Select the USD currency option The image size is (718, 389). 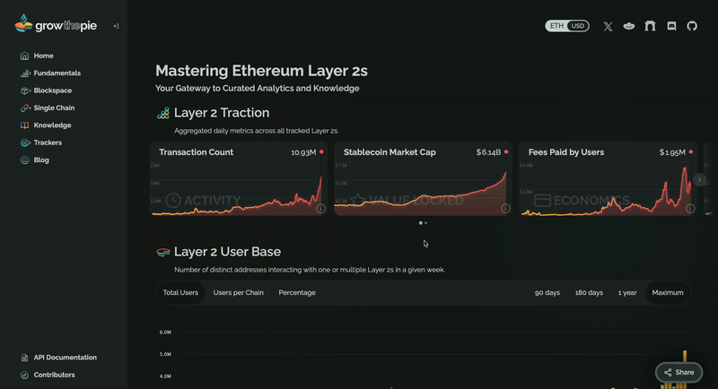point(577,26)
